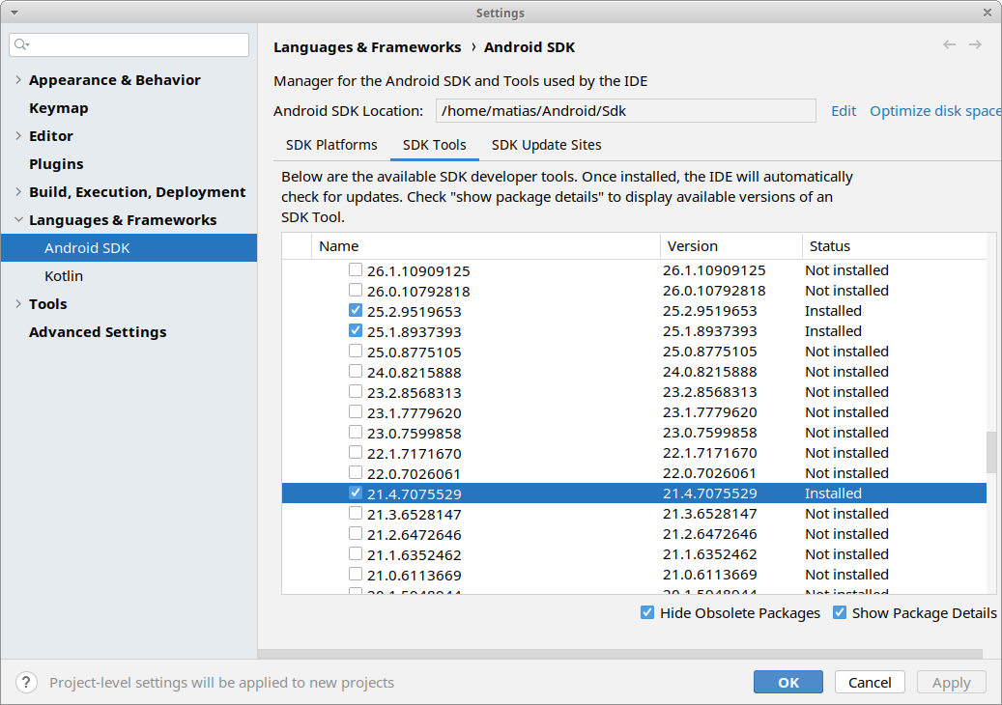The image size is (1002, 705).
Task: Uncheck the 25.2.9519653 package checkbox
Action: (x=356, y=311)
